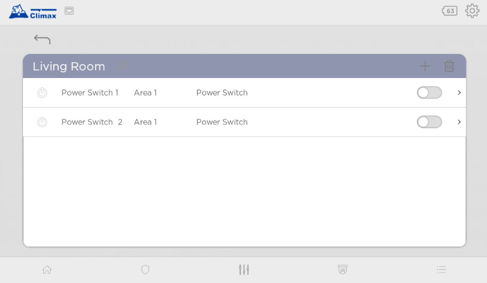Open the Camera tab in bottom bar
The height and width of the screenshot is (283, 487).
[342, 270]
